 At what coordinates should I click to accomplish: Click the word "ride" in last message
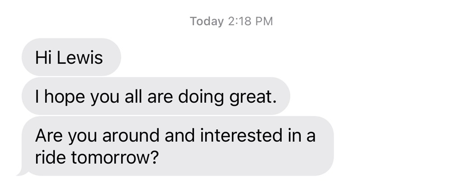tap(50, 158)
